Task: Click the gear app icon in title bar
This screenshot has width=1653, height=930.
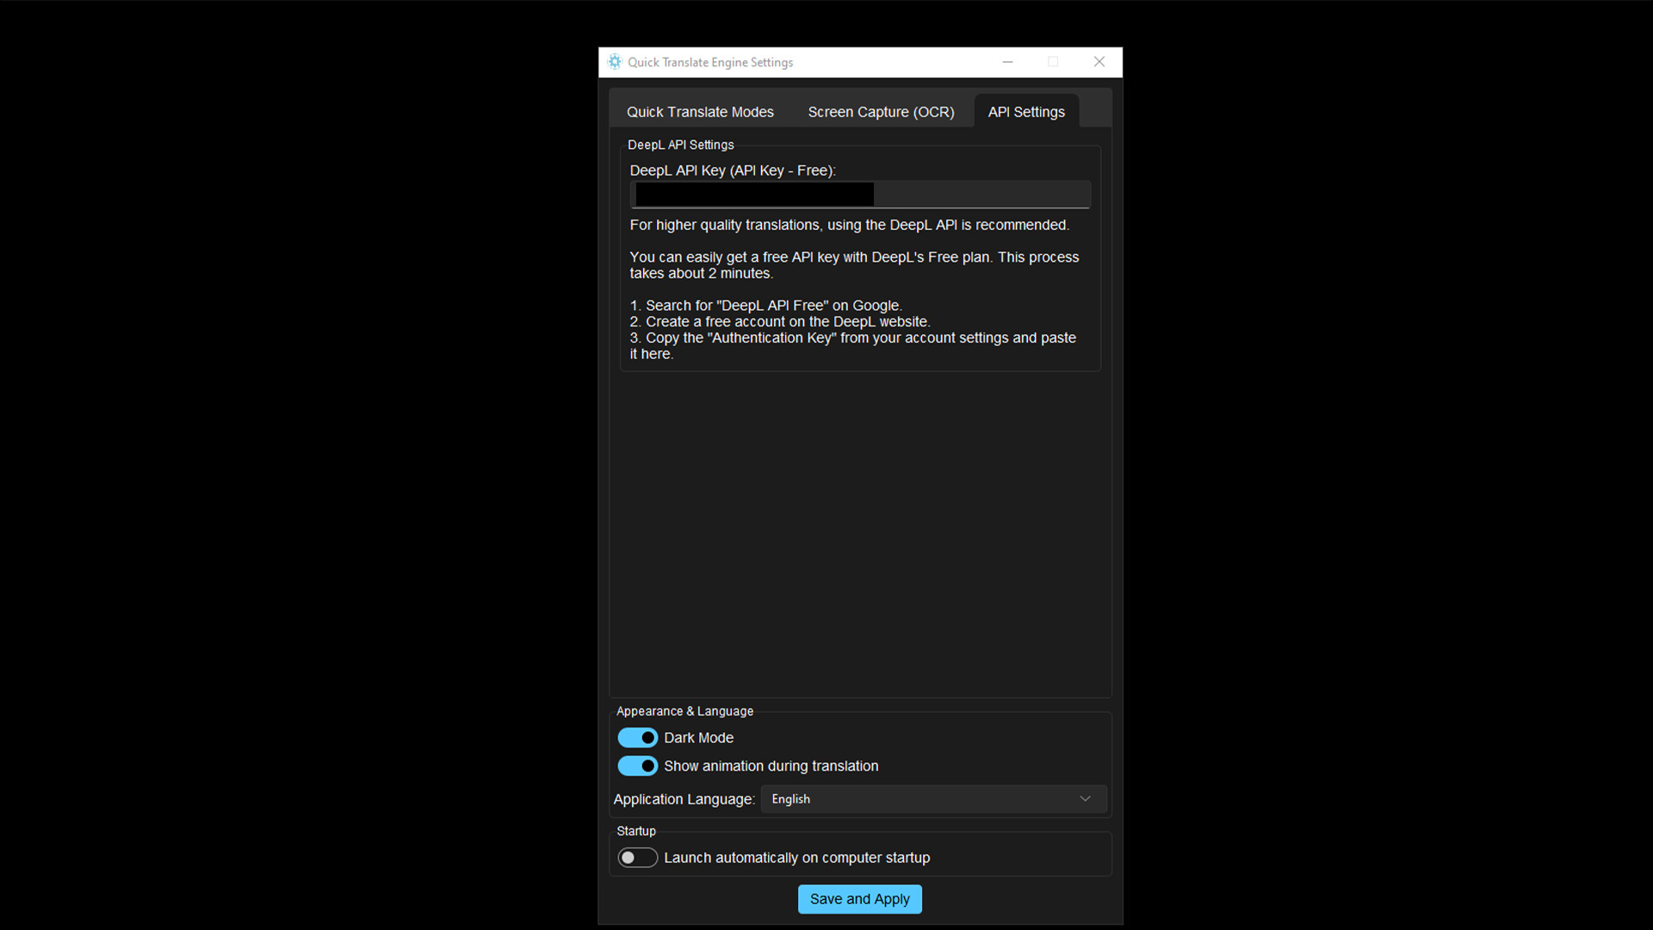Action: [x=615, y=62]
